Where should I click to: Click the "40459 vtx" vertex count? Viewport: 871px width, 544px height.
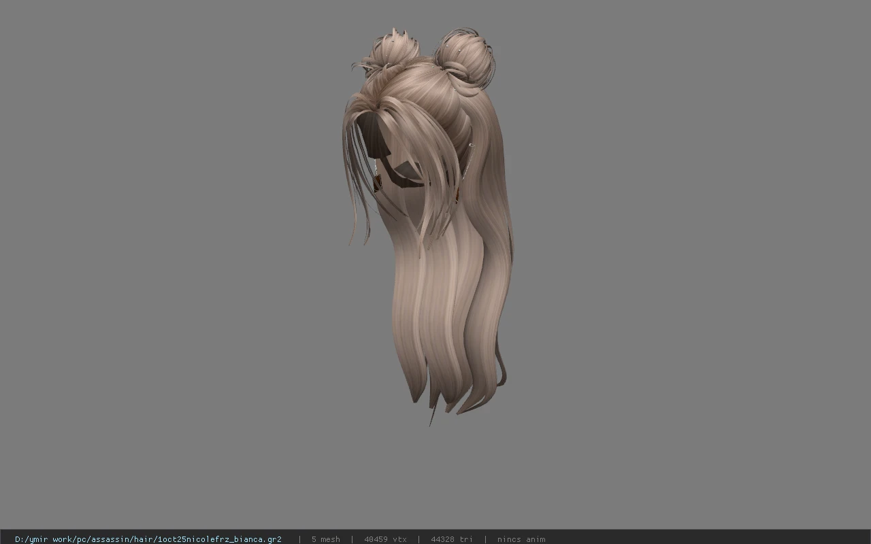pyautogui.click(x=385, y=539)
